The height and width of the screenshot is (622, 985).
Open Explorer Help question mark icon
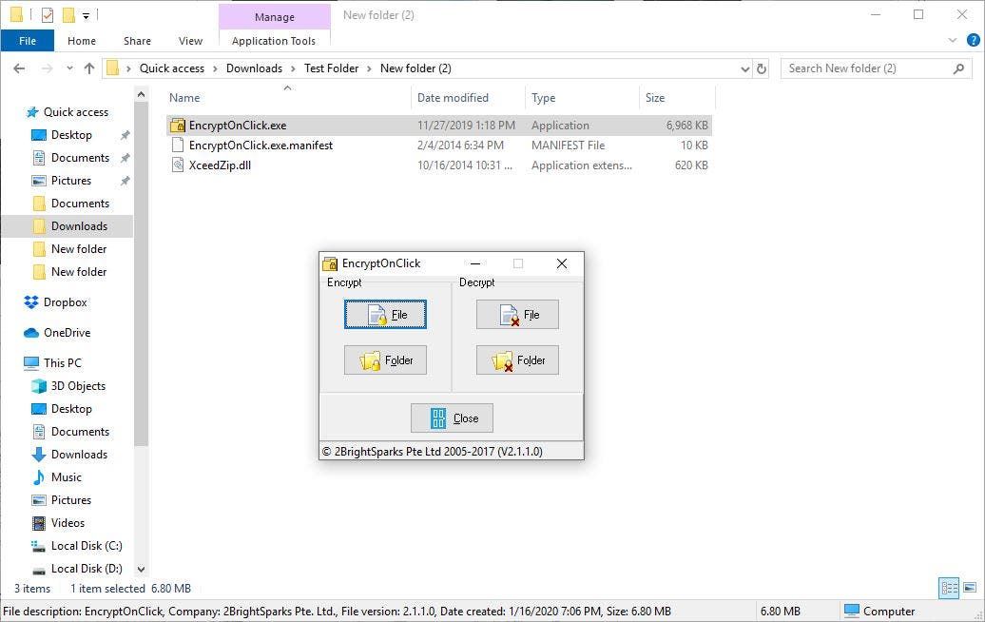click(x=973, y=40)
